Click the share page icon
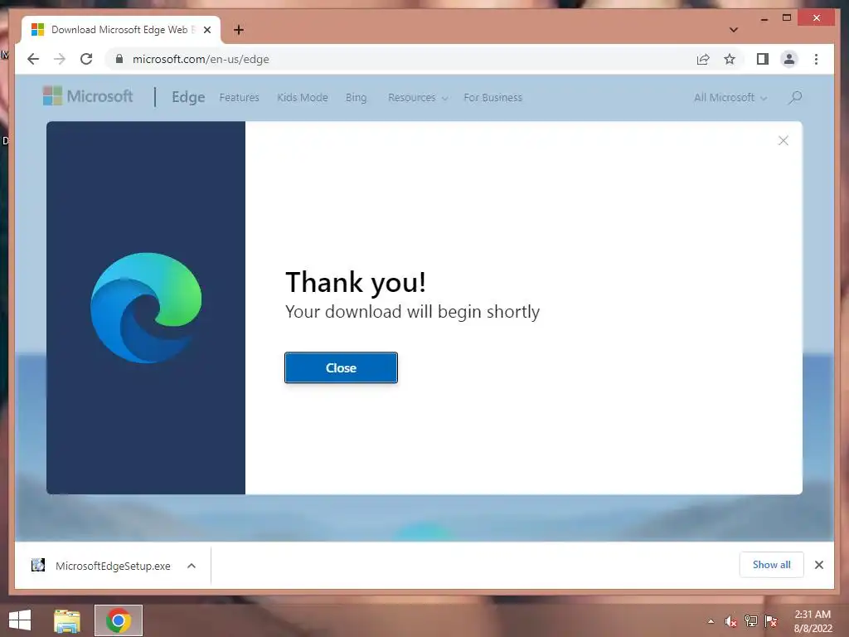 (x=703, y=59)
